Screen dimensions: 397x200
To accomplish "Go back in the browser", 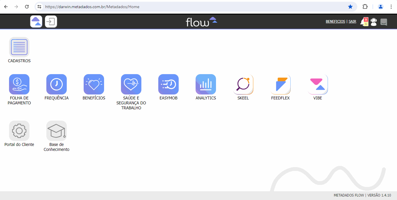I will click(6, 7).
